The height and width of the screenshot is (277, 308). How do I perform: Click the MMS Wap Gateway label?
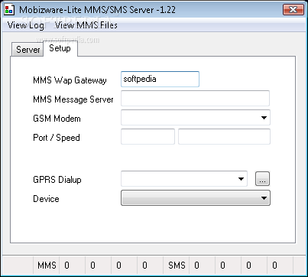(x=70, y=80)
